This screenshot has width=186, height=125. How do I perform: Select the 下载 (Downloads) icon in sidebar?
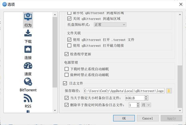click(x=28, y=33)
